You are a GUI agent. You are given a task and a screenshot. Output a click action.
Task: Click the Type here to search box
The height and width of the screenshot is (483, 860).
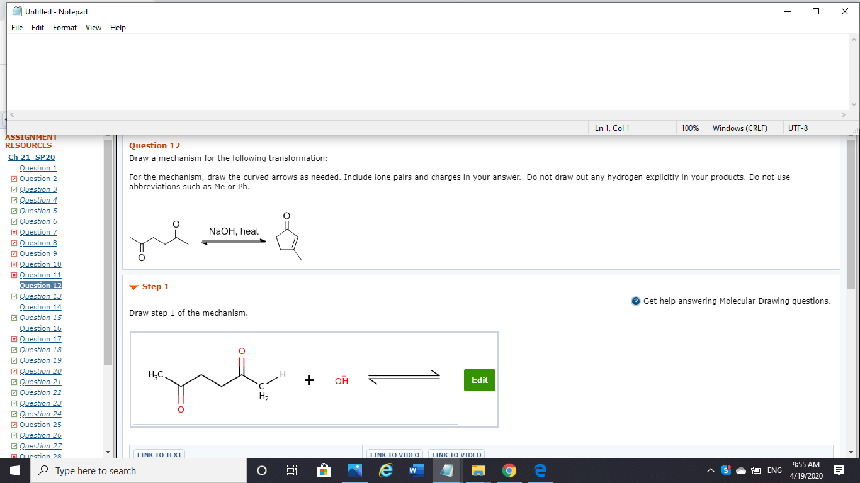click(x=139, y=470)
